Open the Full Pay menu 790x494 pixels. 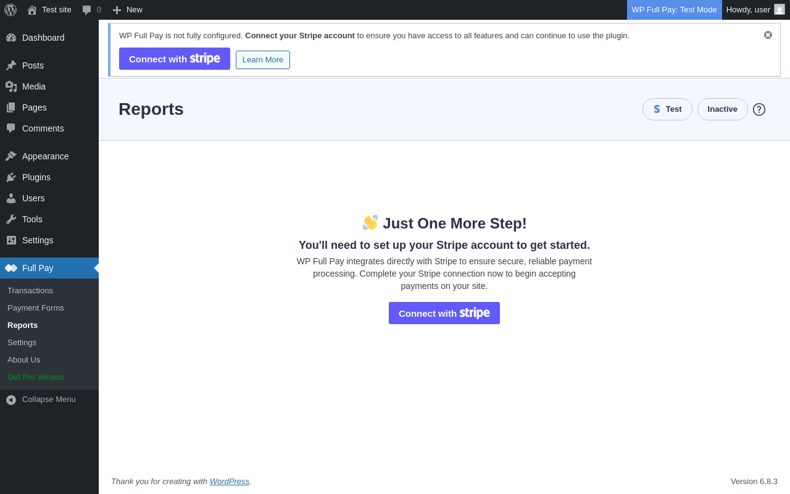(49, 268)
